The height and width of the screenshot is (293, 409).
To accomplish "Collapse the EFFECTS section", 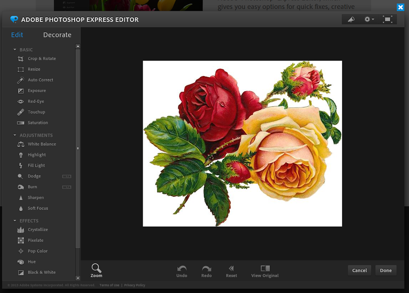I will [x=15, y=221].
